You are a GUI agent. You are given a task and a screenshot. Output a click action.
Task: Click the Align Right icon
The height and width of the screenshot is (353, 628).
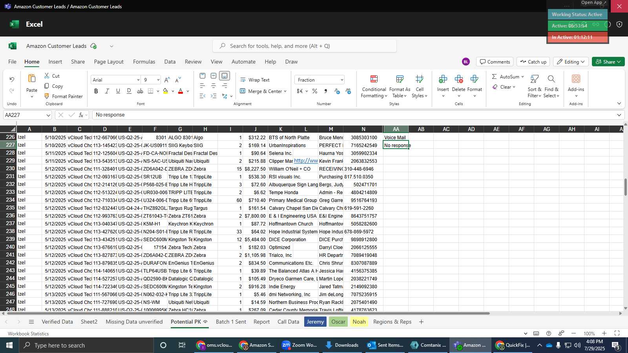point(225,86)
